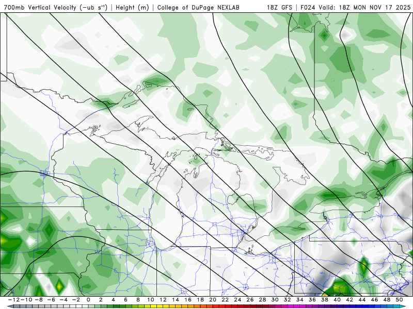Image resolution: width=413 pixels, height=309 pixels.
Task: Click the gray left arrow end of color bar
Action: [10, 306]
